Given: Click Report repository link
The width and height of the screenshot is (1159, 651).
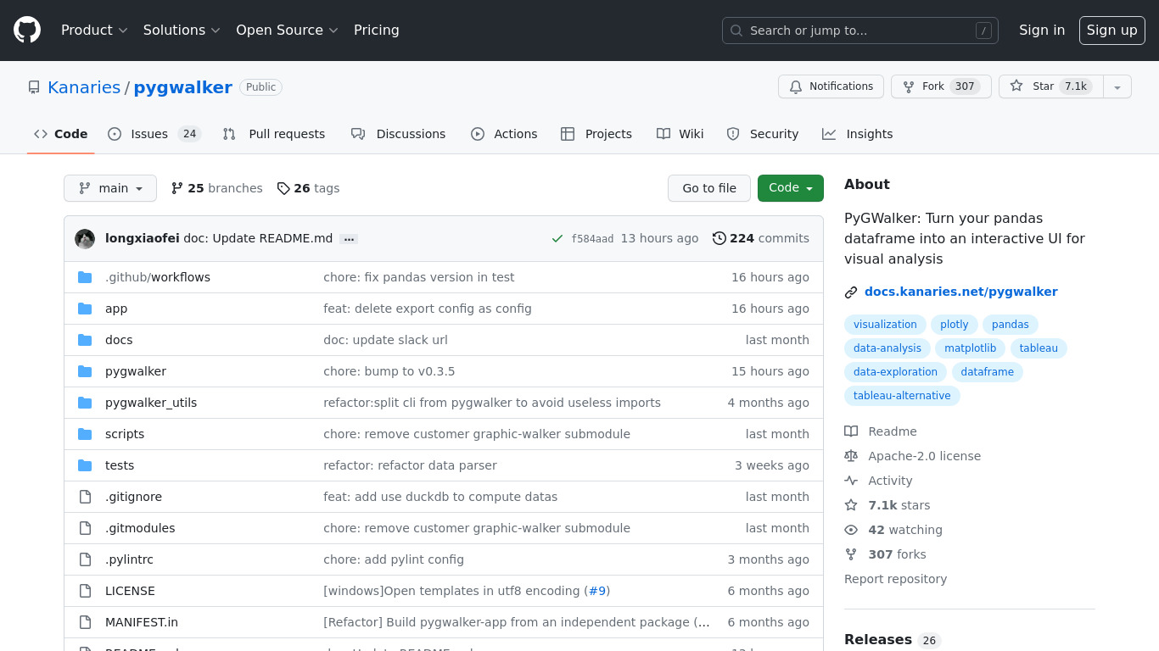Looking at the screenshot, I should tap(895, 579).
